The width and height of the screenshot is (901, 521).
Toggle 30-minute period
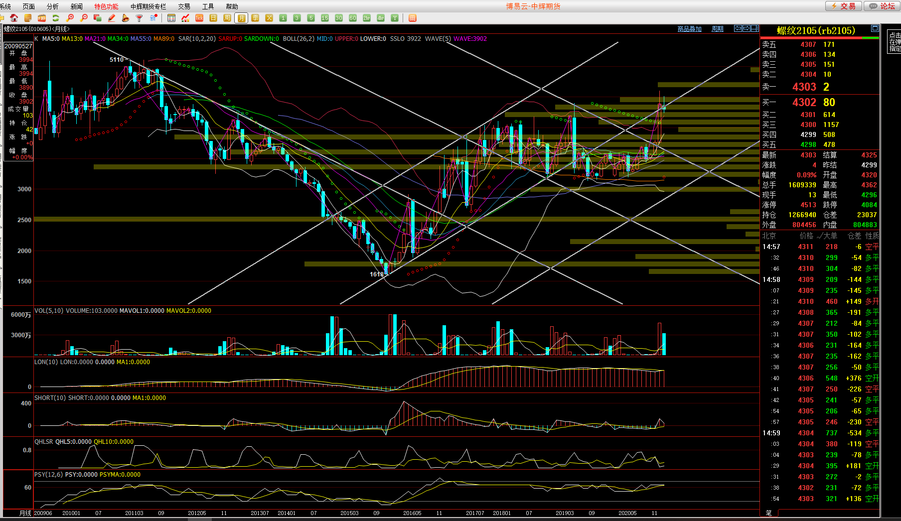pos(339,18)
